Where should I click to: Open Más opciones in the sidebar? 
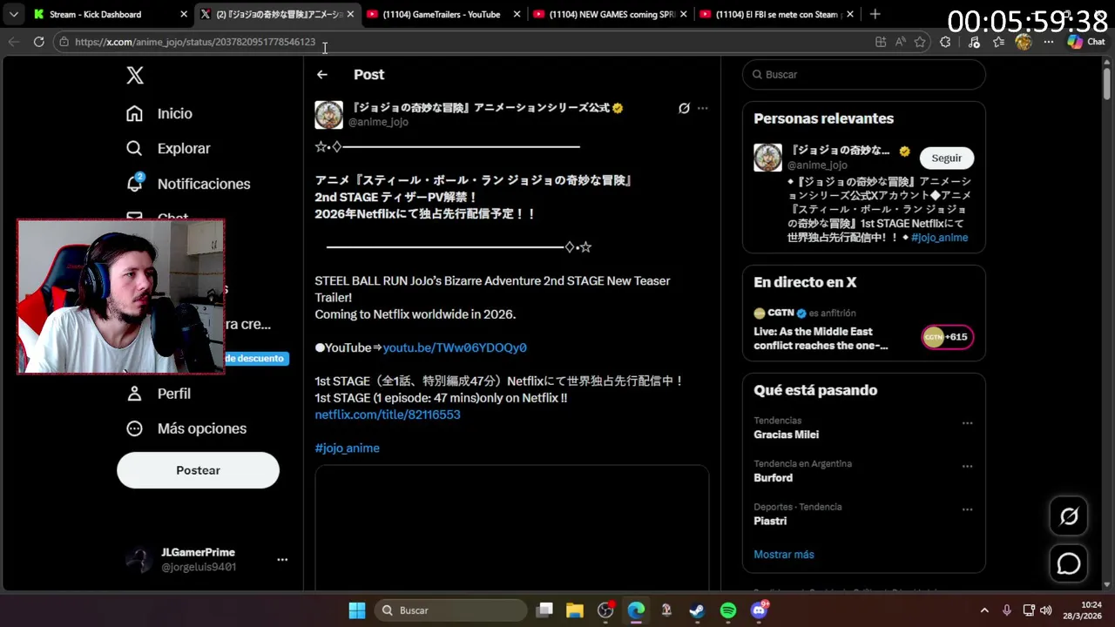point(186,428)
